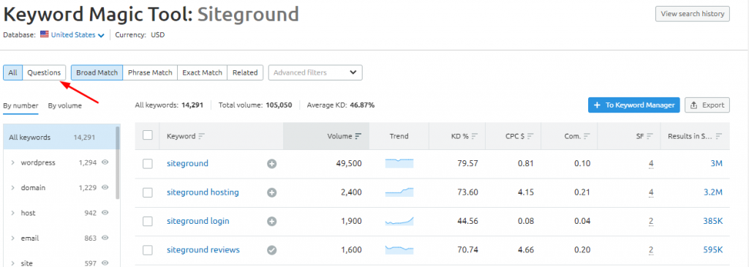
Task: Sort by KD % column icon
Action: [x=474, y=136]
